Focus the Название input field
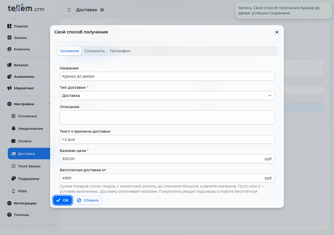The height and width of the screenshot is (235, 334). [x=167, y=76]
